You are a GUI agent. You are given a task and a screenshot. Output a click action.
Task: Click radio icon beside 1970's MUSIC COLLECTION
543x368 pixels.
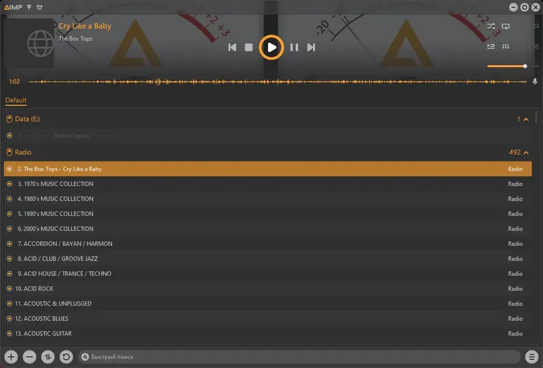10,184
